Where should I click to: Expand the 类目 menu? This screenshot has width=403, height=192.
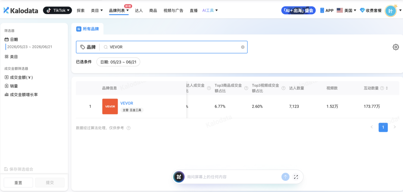(97, 10)
